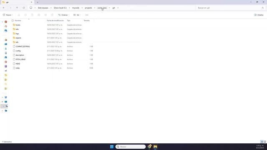The width and height of the screenshot is (267, 150).
Task: Select the logs folder
Action: pyautogui.click(x=17, y=33)
